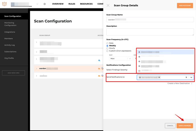The height and width of the screenshot is (131, 196).
Task: Select the Custom (Cron expression) radio
Action: pos(107,51)
